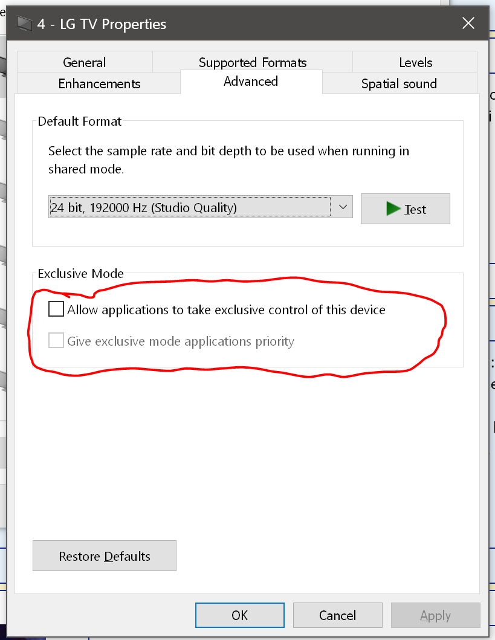Image resolution: width=495 pixels, height=640 pixels.
Task: Click the Advanced tab
Action: point(251,82)
